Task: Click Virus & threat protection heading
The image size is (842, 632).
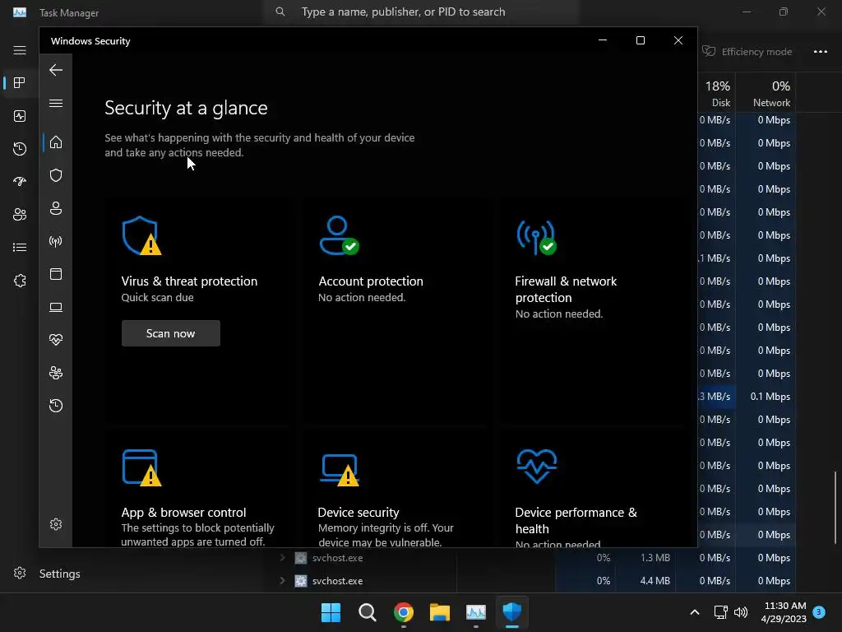Action: [x=189, y=281]
